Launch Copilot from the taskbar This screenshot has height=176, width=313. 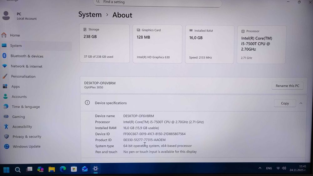(40, 169)
